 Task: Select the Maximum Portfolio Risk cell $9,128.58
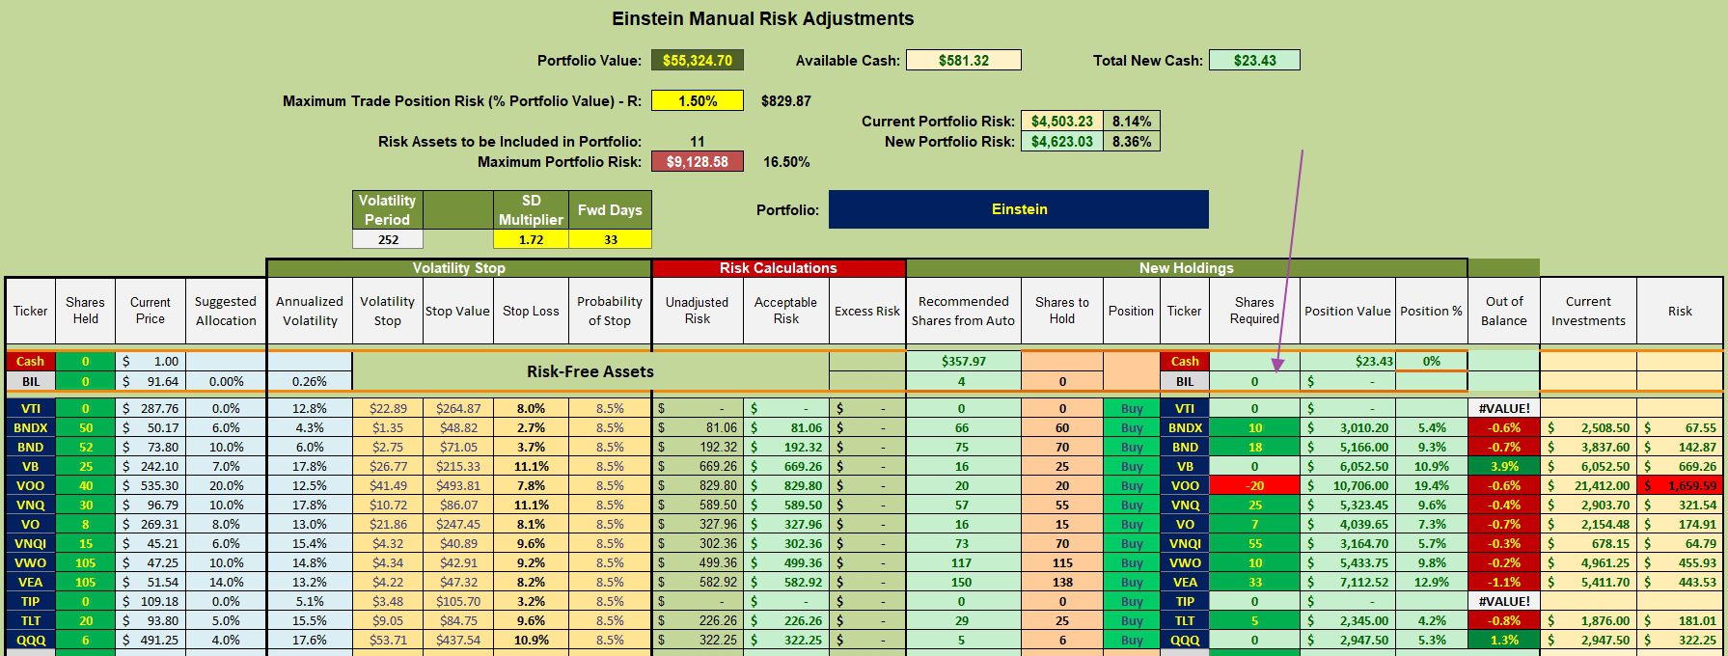(x=697, y=161)
